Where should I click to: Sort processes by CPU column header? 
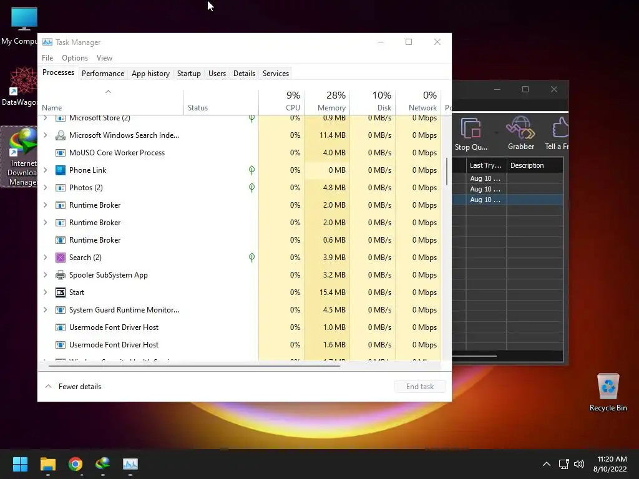(281, 102)
